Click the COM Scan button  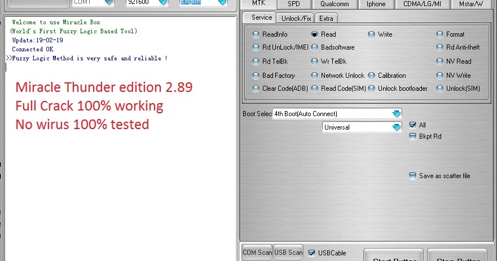[x=257, y=253]
